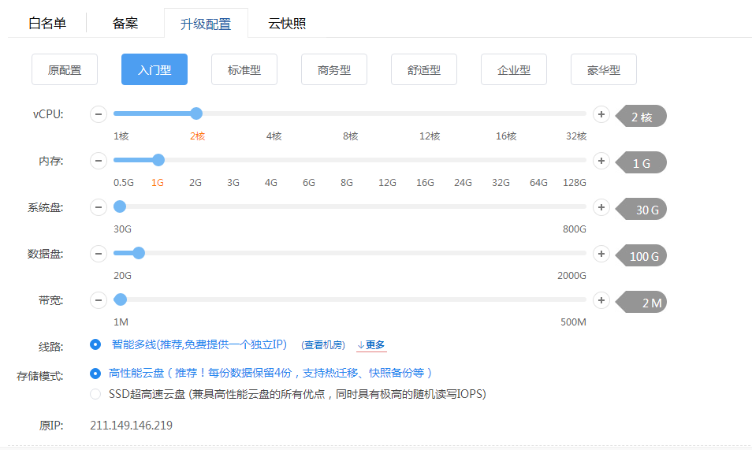The image size is (752, 450).
Task: Open the 白名单 tab
Action: tap(47, 24)
